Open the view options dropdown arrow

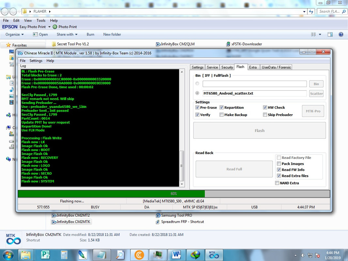320,34
